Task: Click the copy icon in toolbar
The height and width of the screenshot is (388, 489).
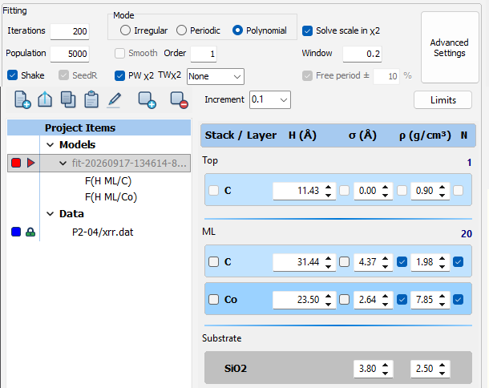Action: 68,100
